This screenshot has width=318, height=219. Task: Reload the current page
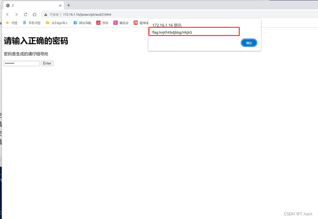(25, 14)
